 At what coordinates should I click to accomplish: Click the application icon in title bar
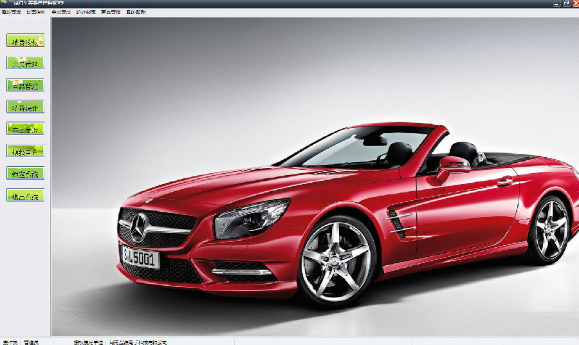click(x=4, y=3)
